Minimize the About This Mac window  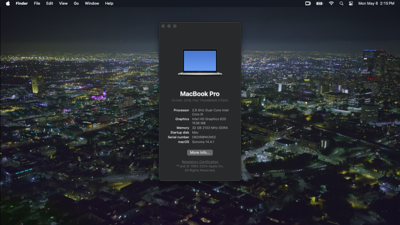[x=169, y=26]
